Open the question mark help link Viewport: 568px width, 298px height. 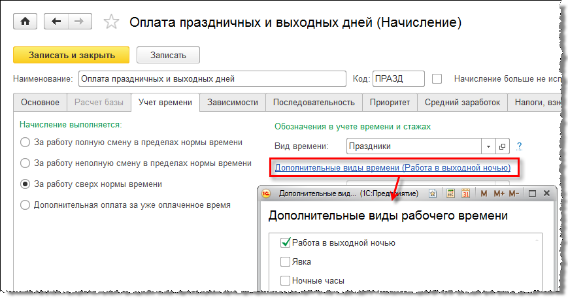coord(519,146)
